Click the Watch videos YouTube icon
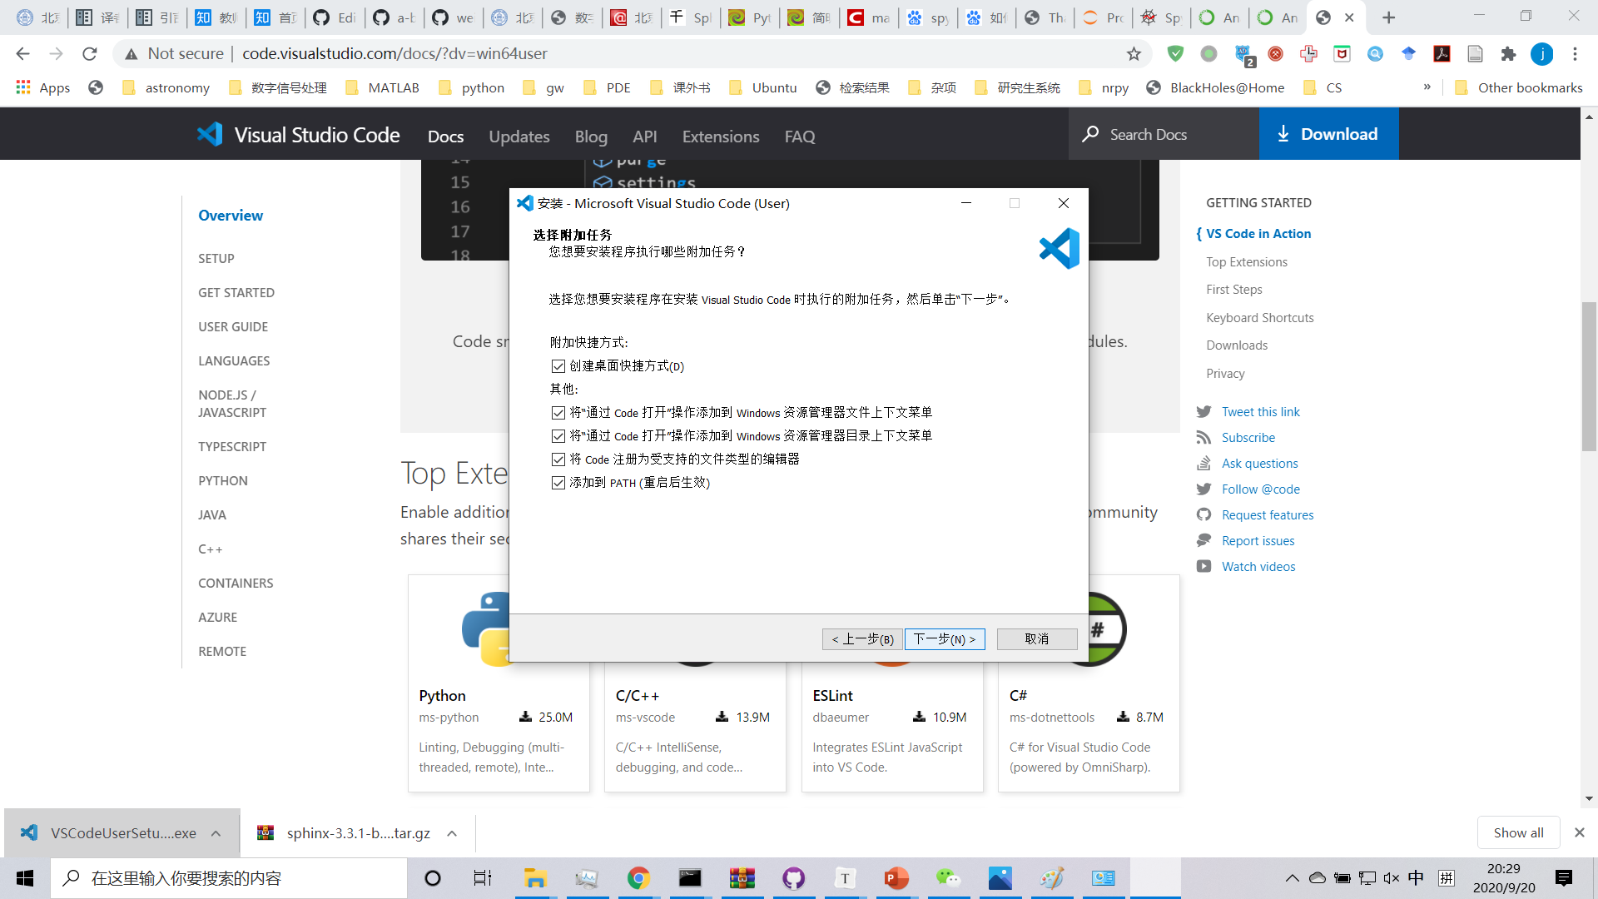The image size is (1598, 899). [1203, 567]
